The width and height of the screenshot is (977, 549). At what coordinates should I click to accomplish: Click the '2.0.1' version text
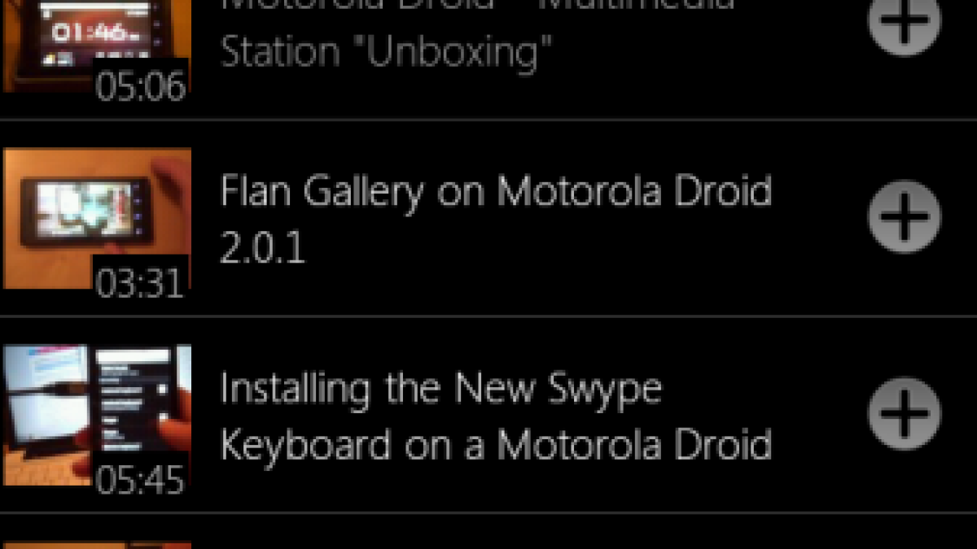(262, 247)
